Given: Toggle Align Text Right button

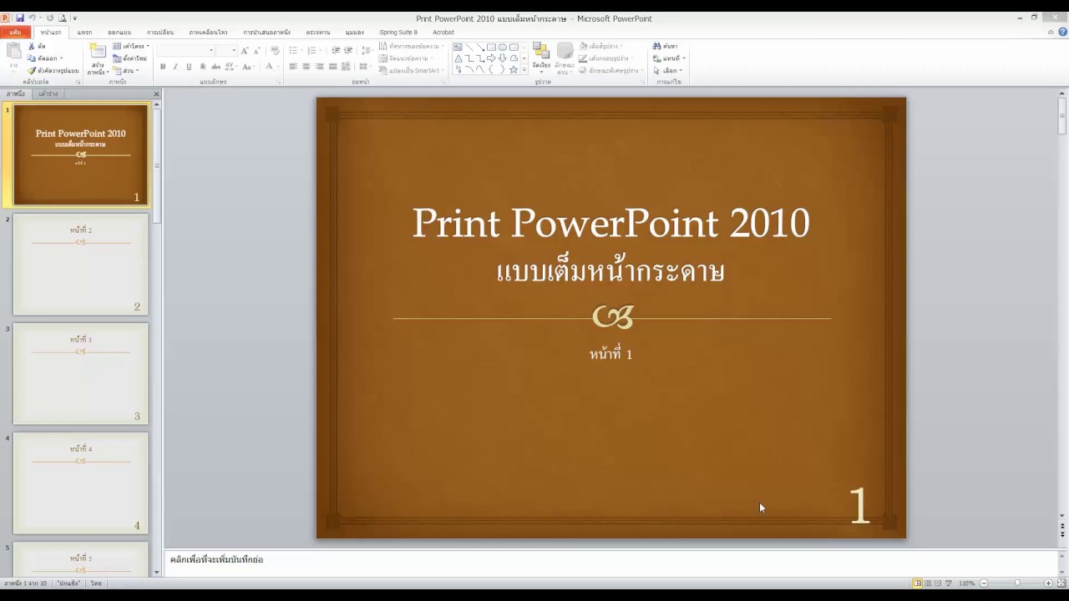Looking at the screenshot, I should pyautogui.click(x=320, y=67).
